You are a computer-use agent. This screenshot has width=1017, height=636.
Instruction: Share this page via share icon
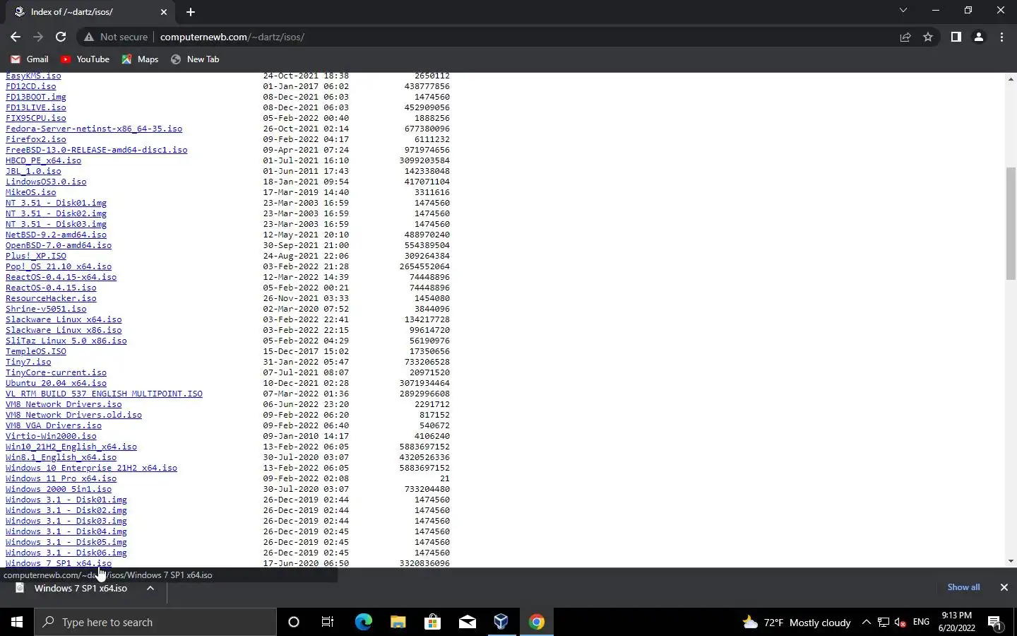pos(905,37)
